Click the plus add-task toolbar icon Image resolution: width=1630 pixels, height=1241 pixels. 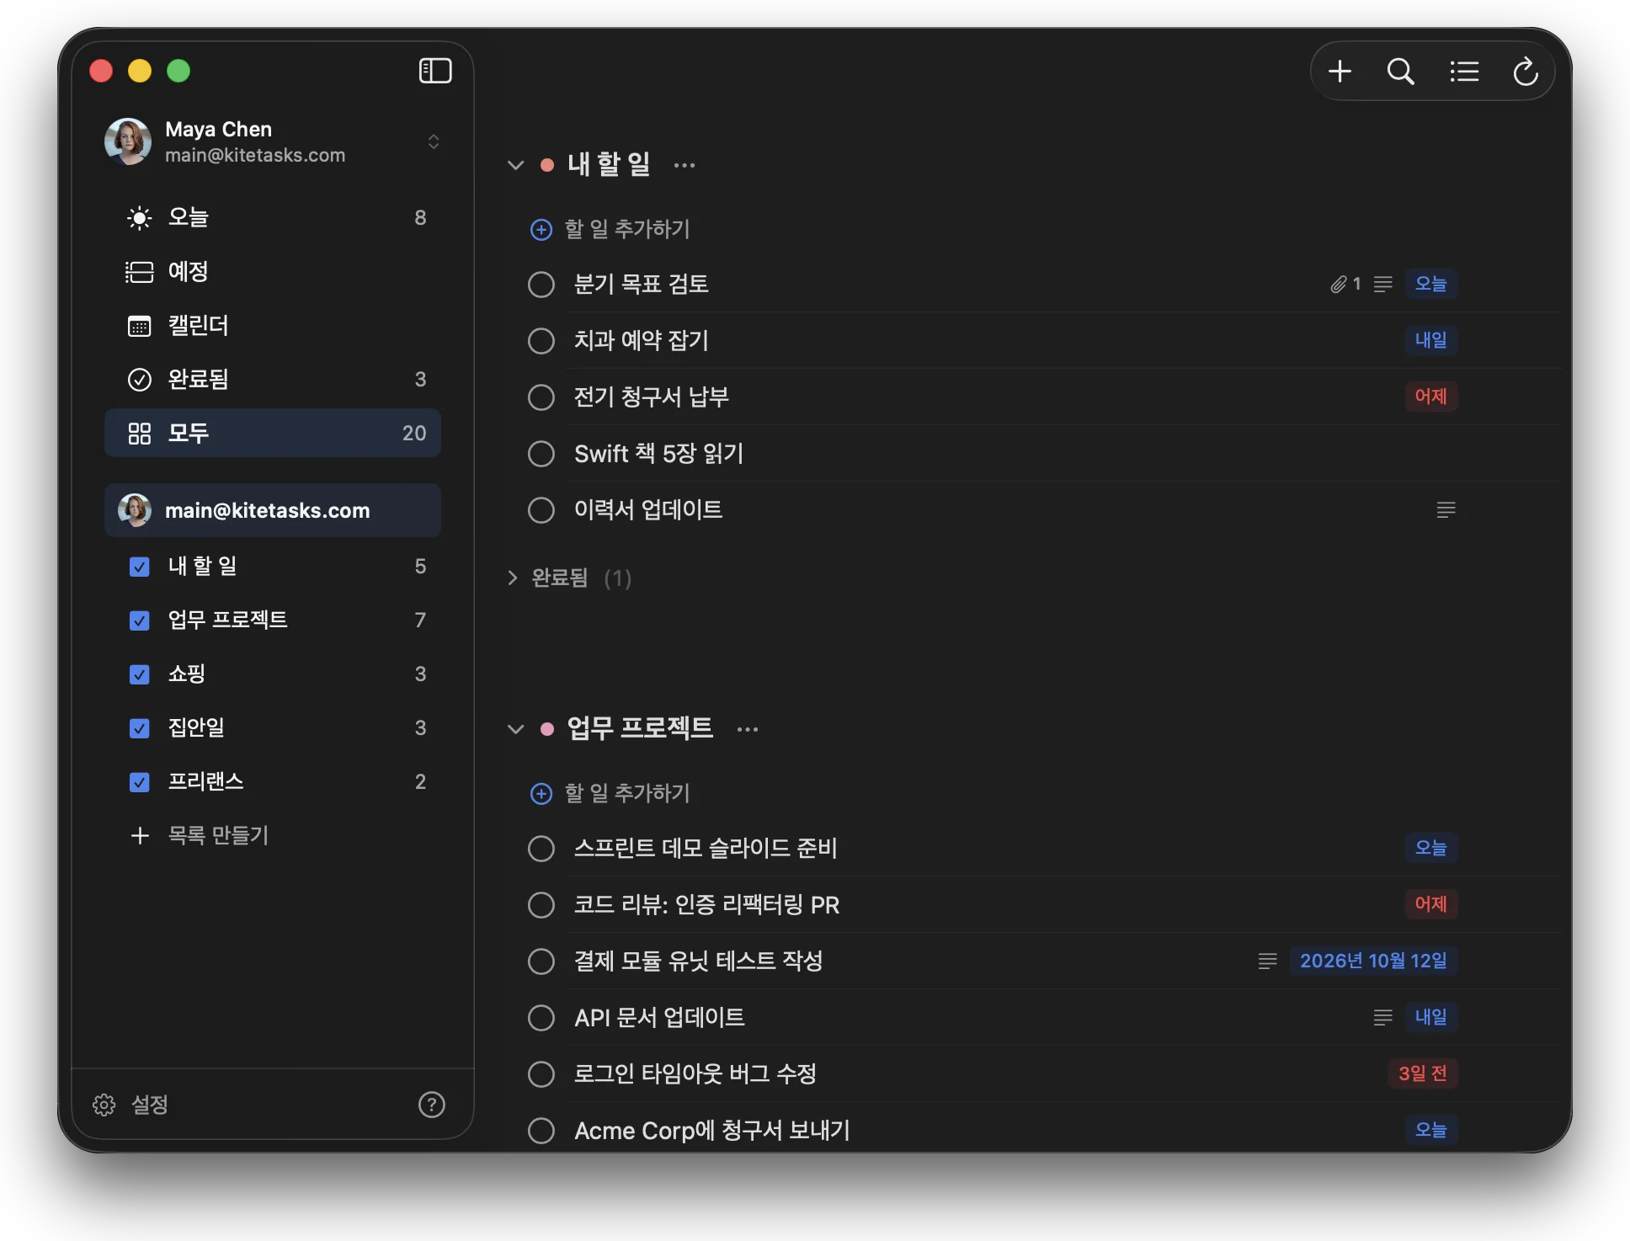coord(1340,72)
